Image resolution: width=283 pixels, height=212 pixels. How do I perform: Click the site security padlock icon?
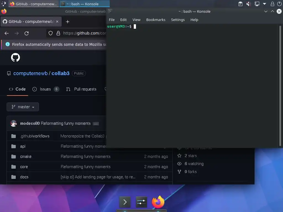pyautogui.click(x=58, y=33)
